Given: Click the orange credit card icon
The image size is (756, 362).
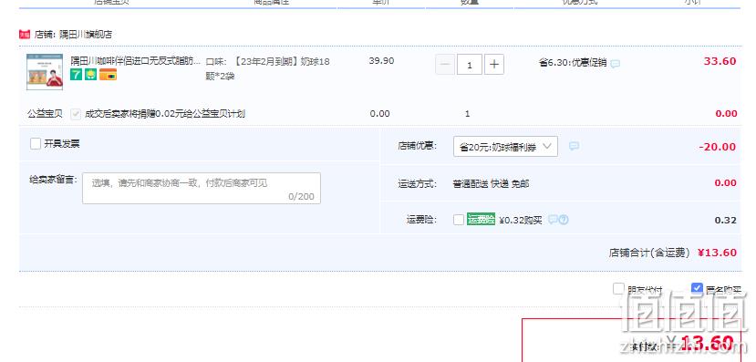Looking at the screenshot, I should [x=108, y=74].
